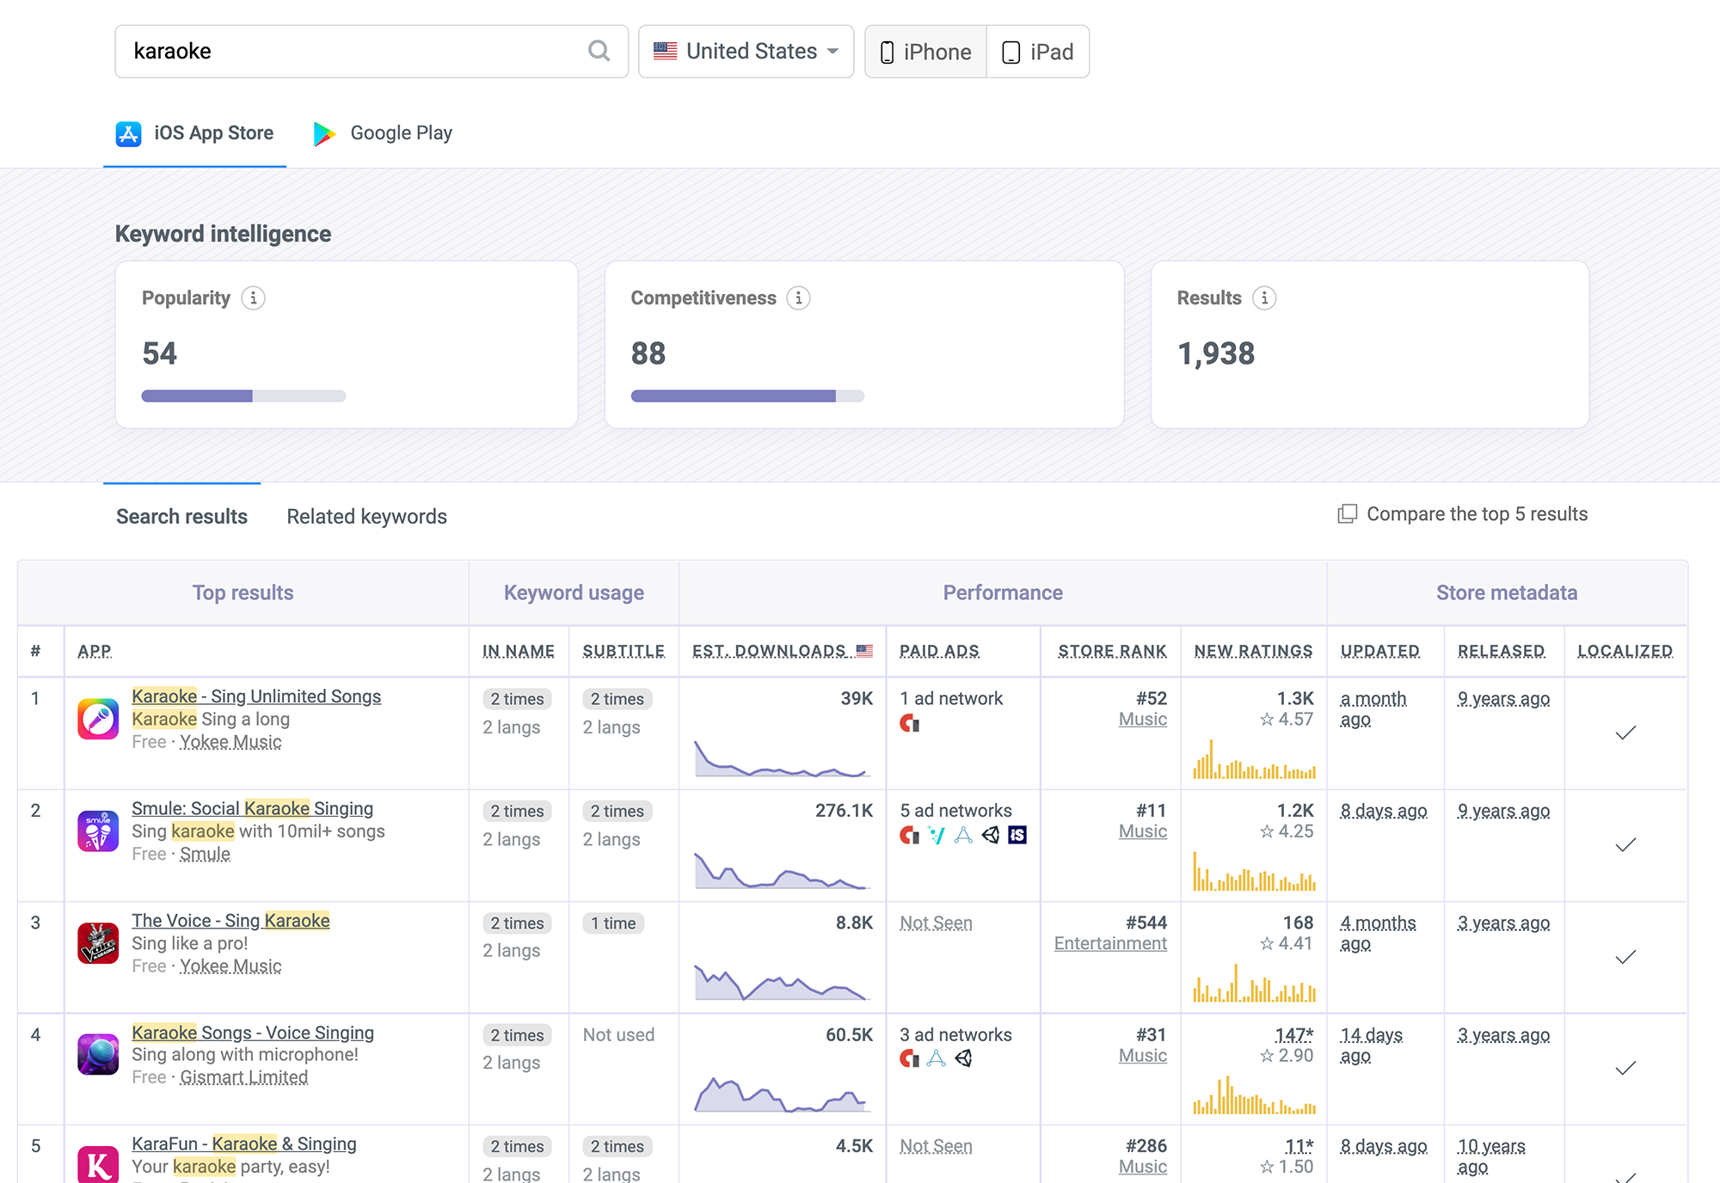Click the Entertainment category link
Screen dimensions: 1720x1183
click(1110, 943)
